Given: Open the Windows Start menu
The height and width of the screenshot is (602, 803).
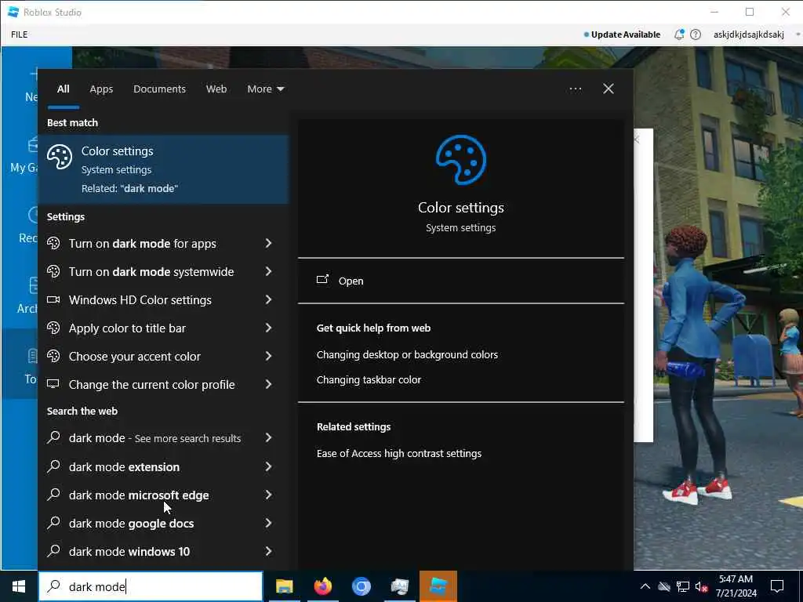Looking at the screenshot, I should point(19,586).
